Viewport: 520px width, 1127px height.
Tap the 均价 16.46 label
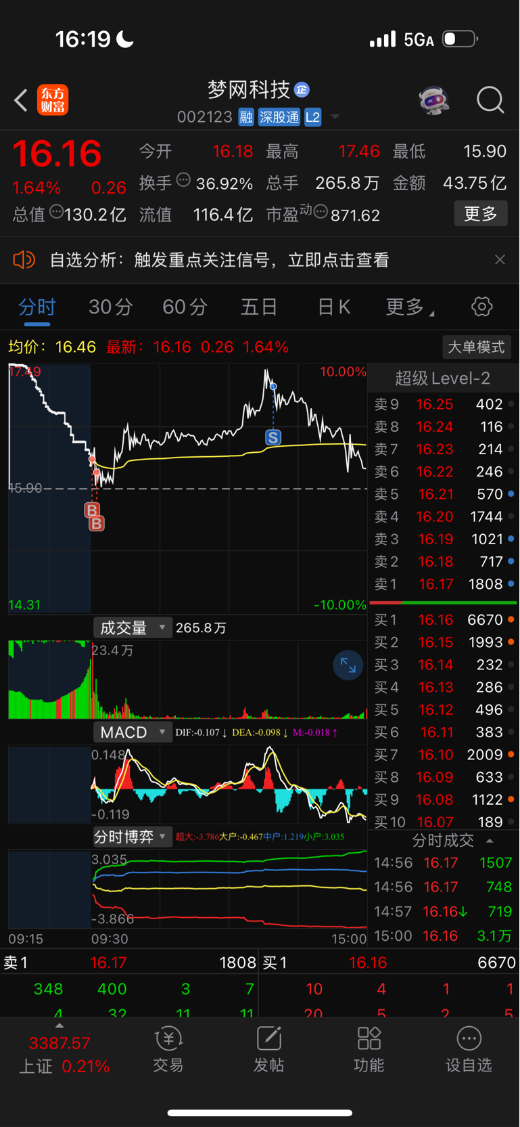52,347
